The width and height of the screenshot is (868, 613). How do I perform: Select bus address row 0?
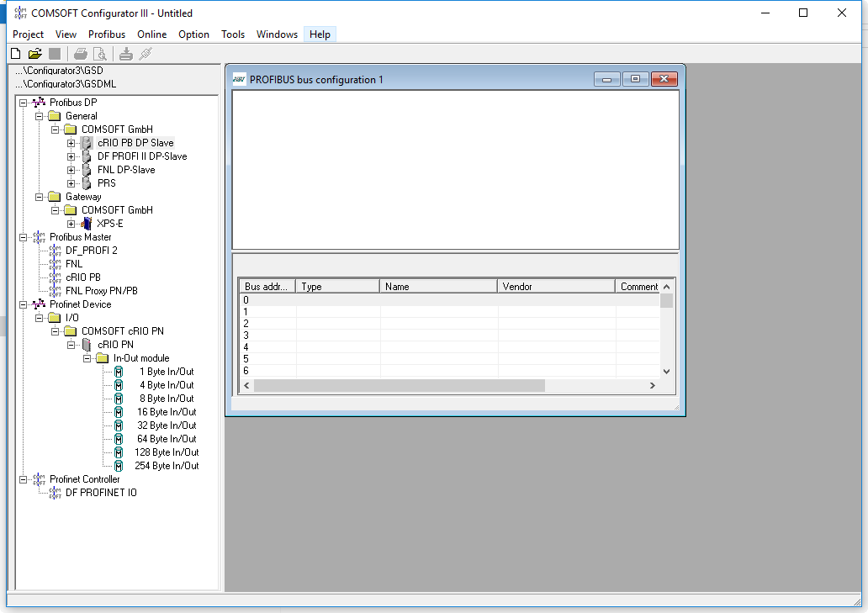(449, 300)
